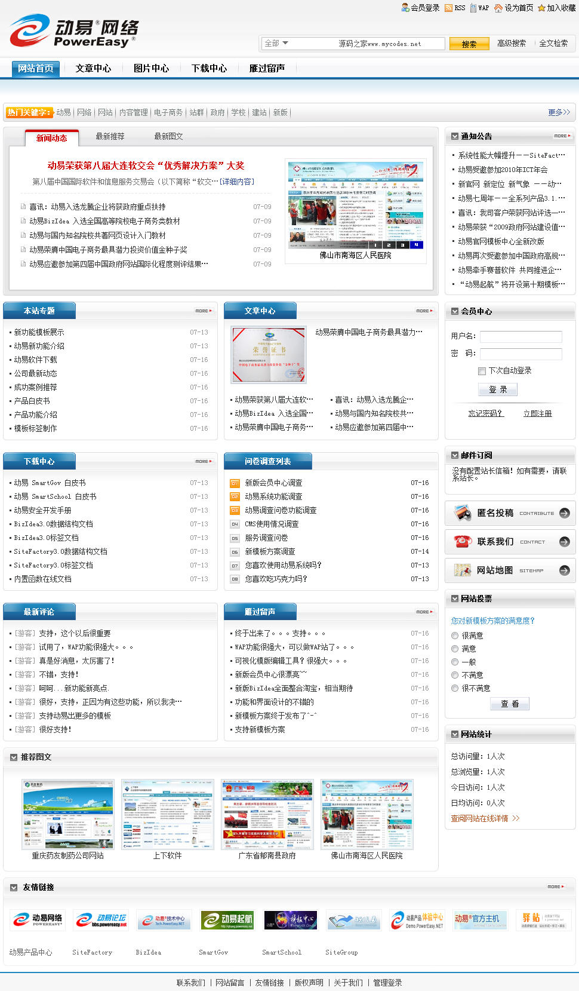The height and width of the screenshot is (991, 579).
Task: Go to 下载中心 in main navigation
Action: pos(209,69)
